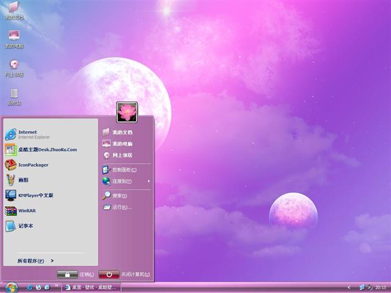Show hidden system tray icons arrow
391x293 pixels.
pyautogui.click(x=348, y=287)
